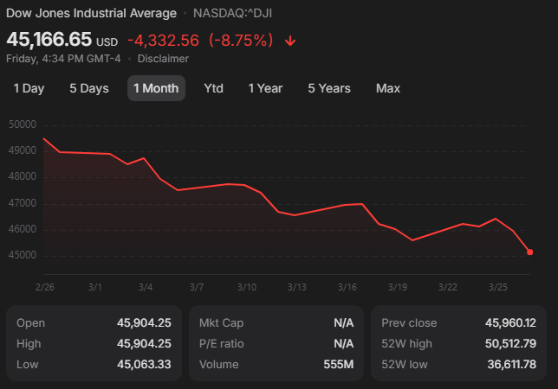
Task: Click the 52W high value row
Action: tap(458, 343)
